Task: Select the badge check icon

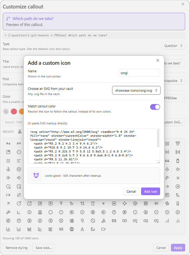Action: 82,212
